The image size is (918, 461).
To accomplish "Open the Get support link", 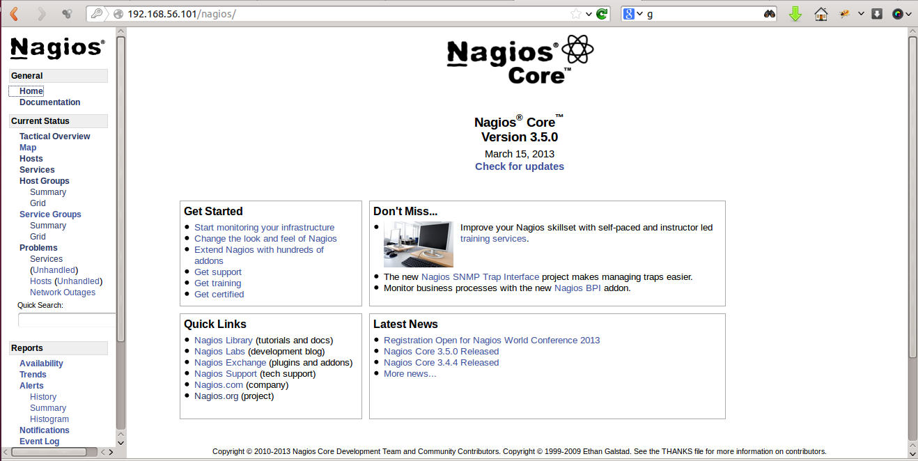I will [x=218, y=272].
